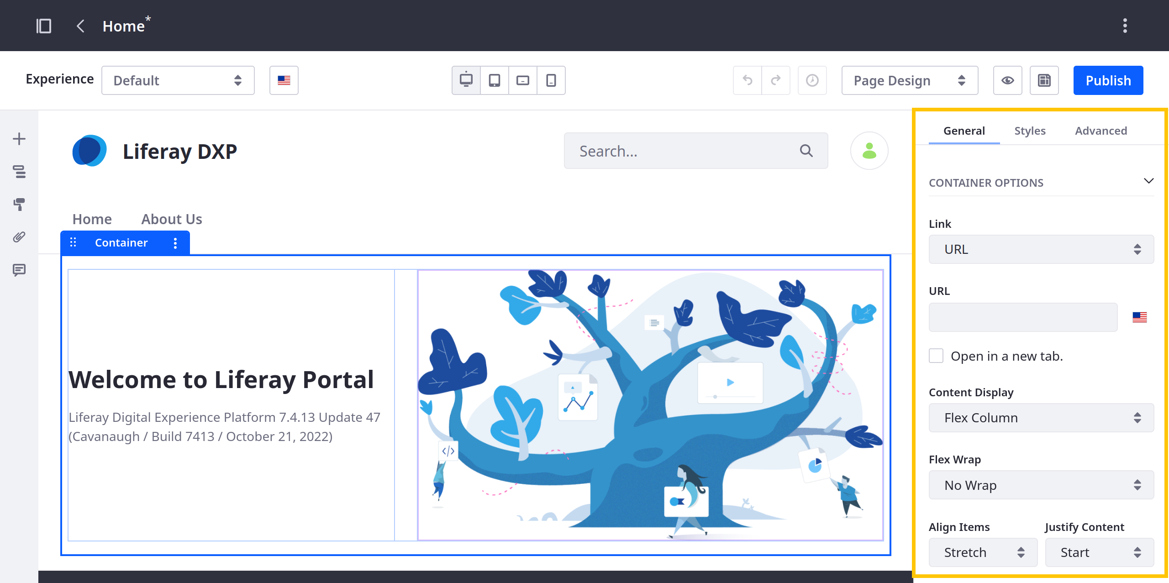The width and height of the screenshot is (1169, 583).
Task: Click the undo icon in toolbar
Action: click(x=747, y=80)
